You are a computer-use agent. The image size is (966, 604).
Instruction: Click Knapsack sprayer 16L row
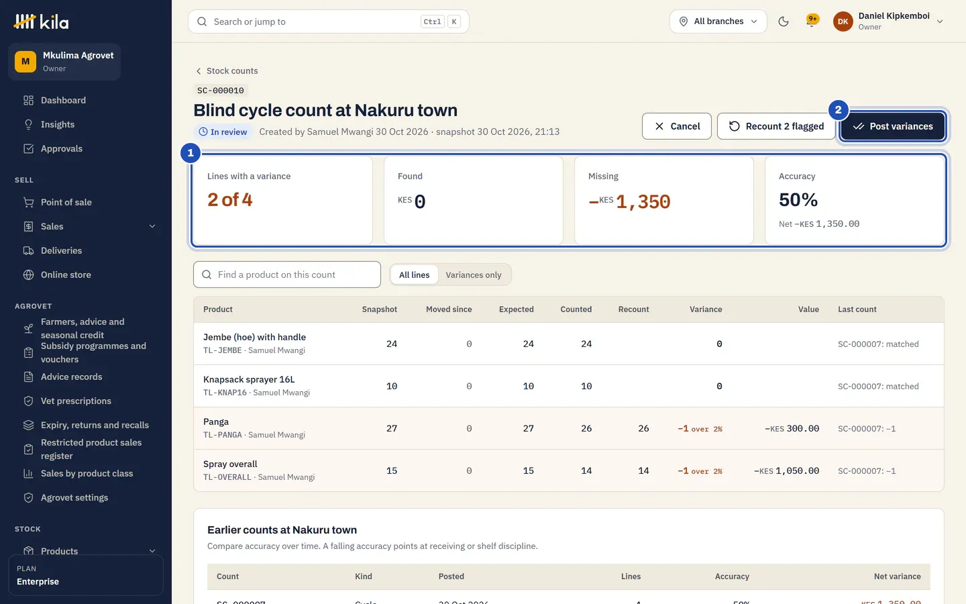tap(568, 386)
